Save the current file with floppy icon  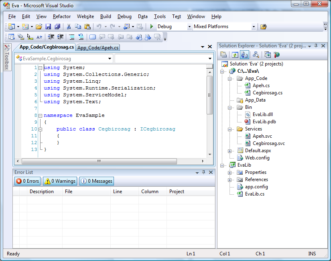(48, 27)
